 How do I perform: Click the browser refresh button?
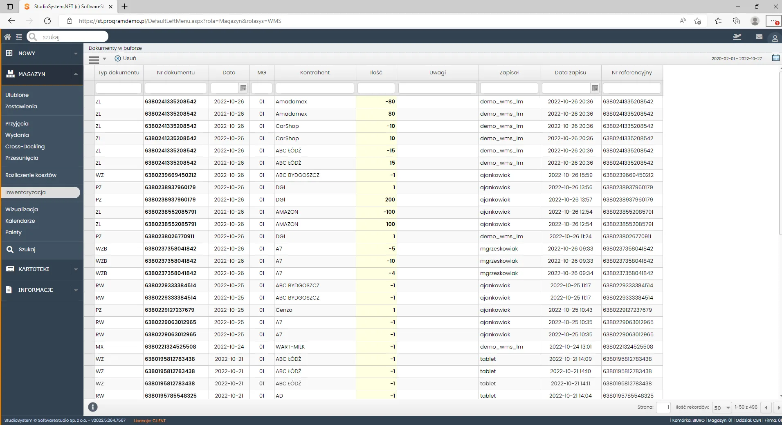[x=47, y=21]
